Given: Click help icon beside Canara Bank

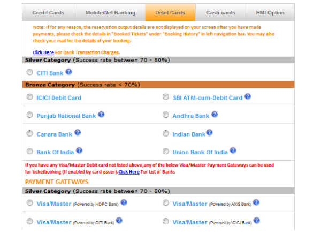Looking at the screenshot, I should [x=78, y=132].
